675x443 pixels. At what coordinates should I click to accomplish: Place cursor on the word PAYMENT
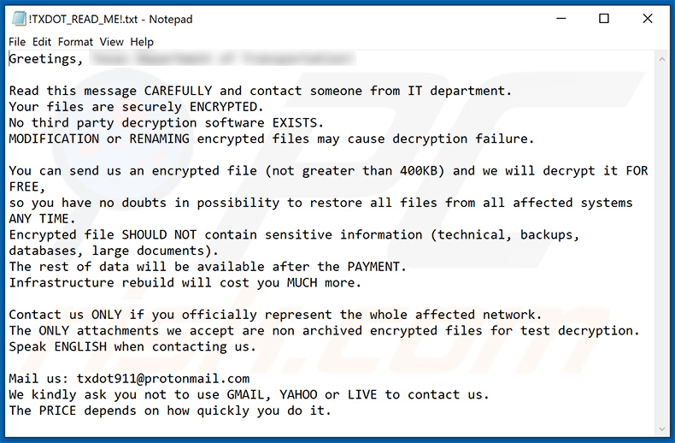click(374, 267)
